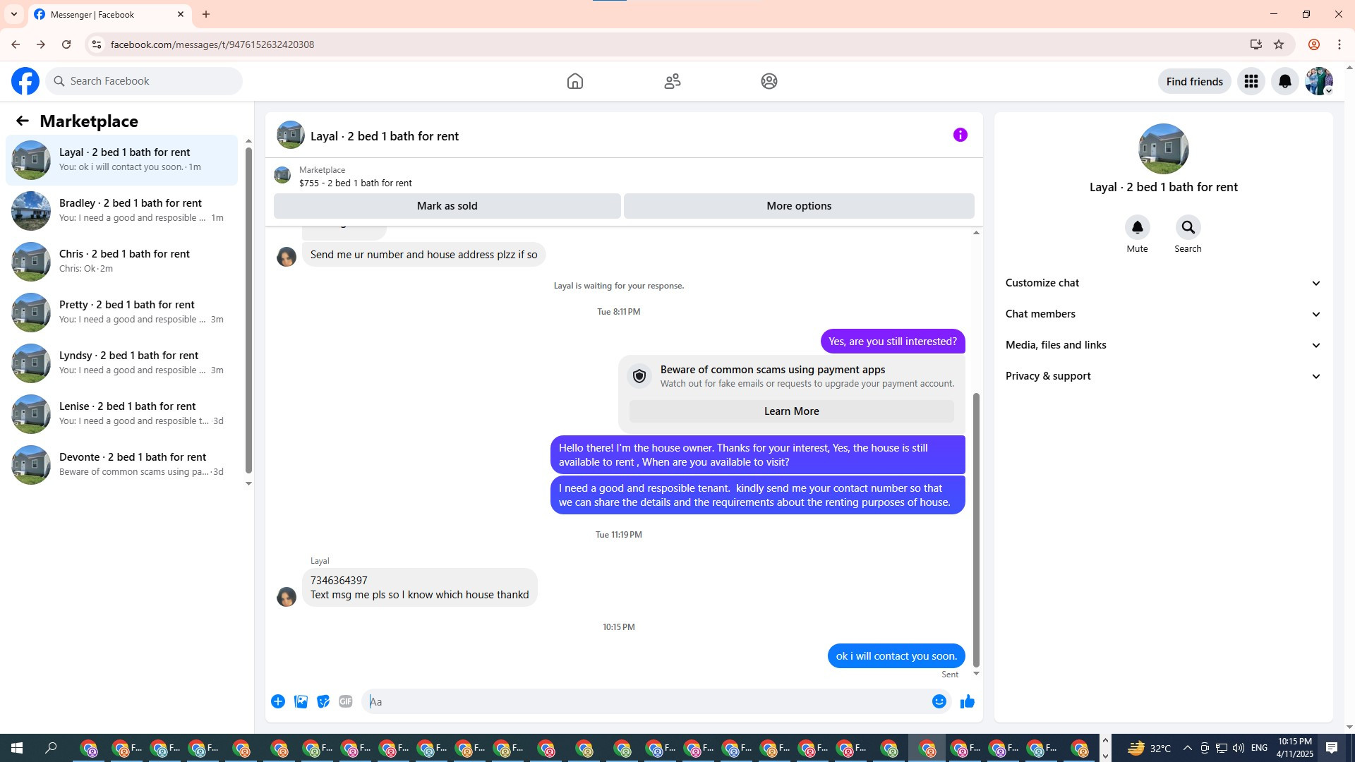The height and width of the screenshot is (762, 1355).
Task: Focus the Search Facebook field
Action: pos(144,81)
